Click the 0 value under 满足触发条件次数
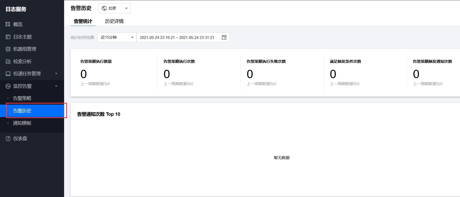Image resolution: width=460 pixels, height=197 pixels. (333, 74)
